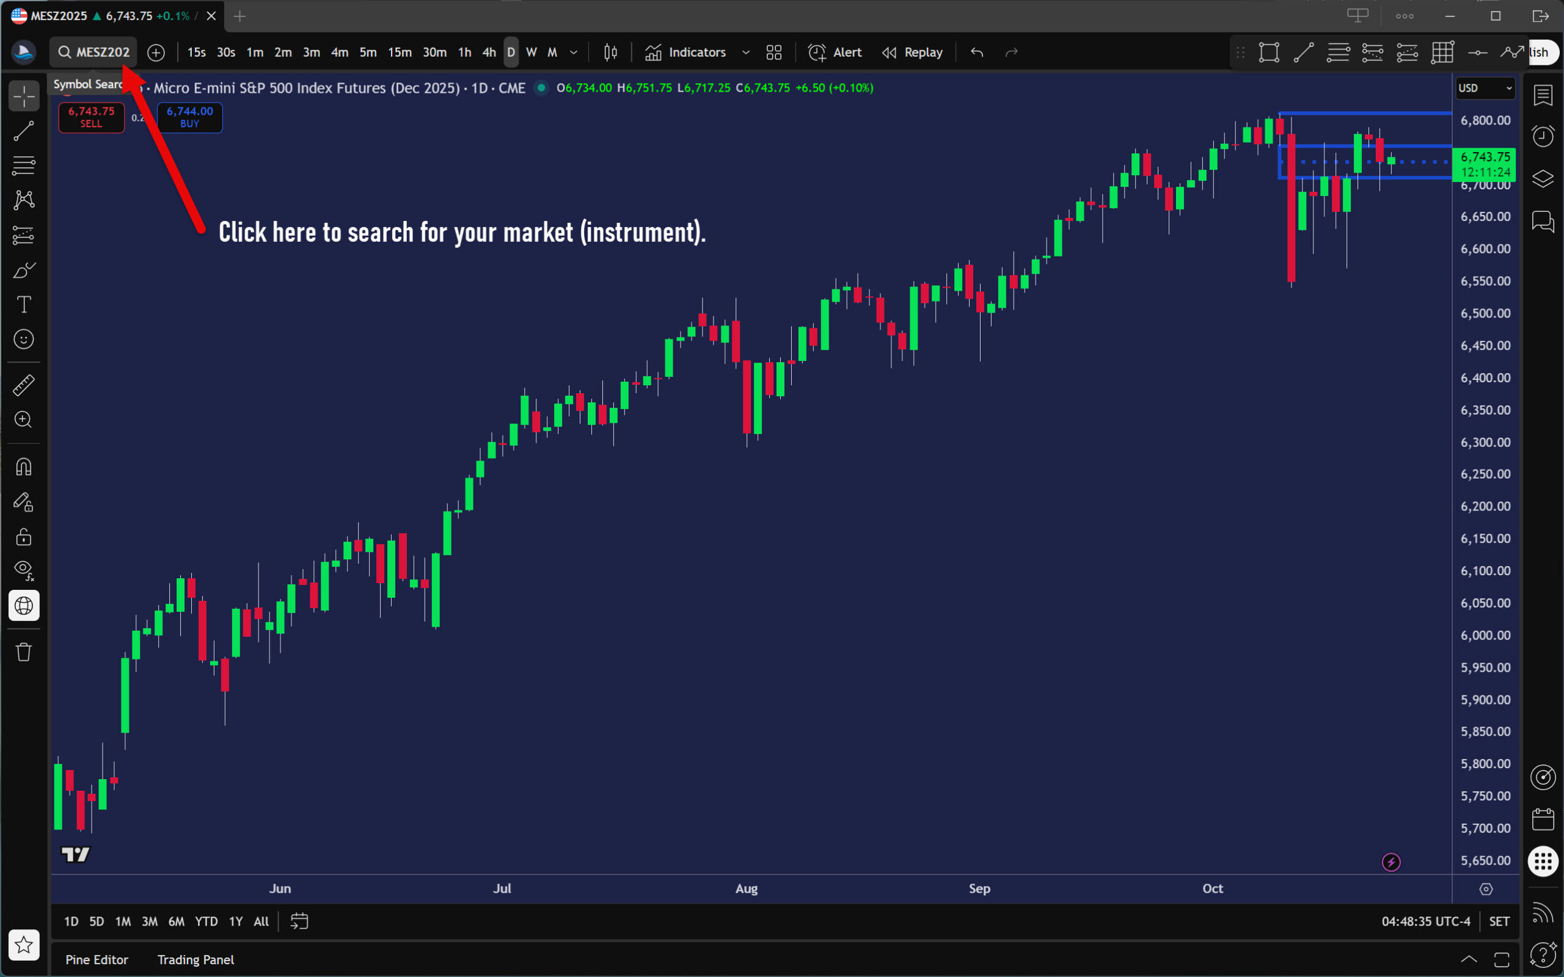Select the Trend Line drawing tool

pos(24,131)
